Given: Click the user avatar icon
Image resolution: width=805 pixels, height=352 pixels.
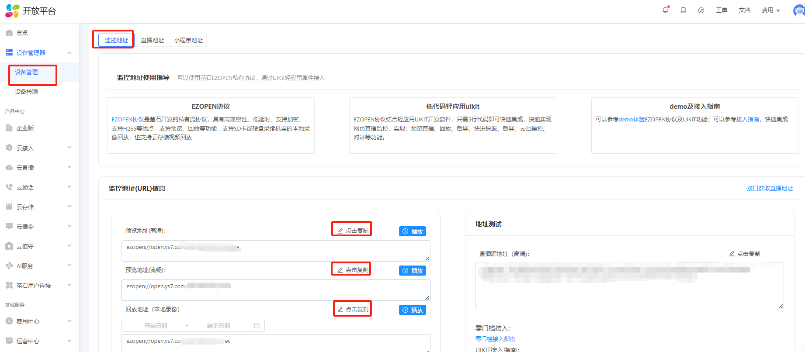Looking at the screenshot, I should click(799, 10).
